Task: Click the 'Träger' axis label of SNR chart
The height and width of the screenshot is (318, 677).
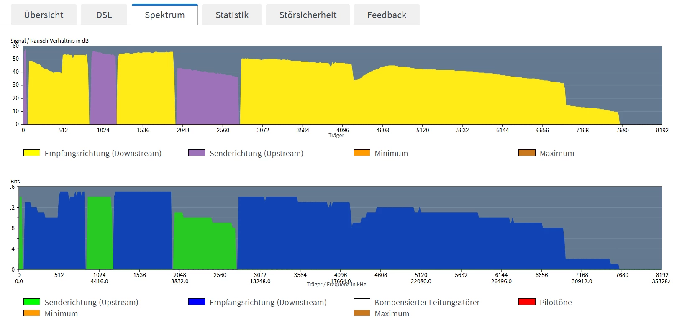Action: (x=336, y=136)
